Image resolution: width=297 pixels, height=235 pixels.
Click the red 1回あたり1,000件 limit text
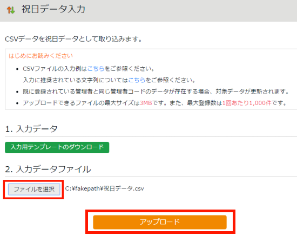(x=247, y=103)
